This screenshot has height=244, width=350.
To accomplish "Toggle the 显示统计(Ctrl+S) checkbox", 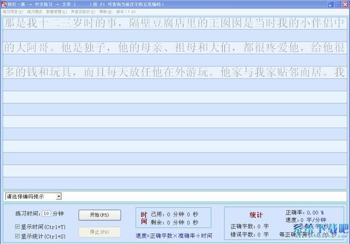I will coord(17,236).
